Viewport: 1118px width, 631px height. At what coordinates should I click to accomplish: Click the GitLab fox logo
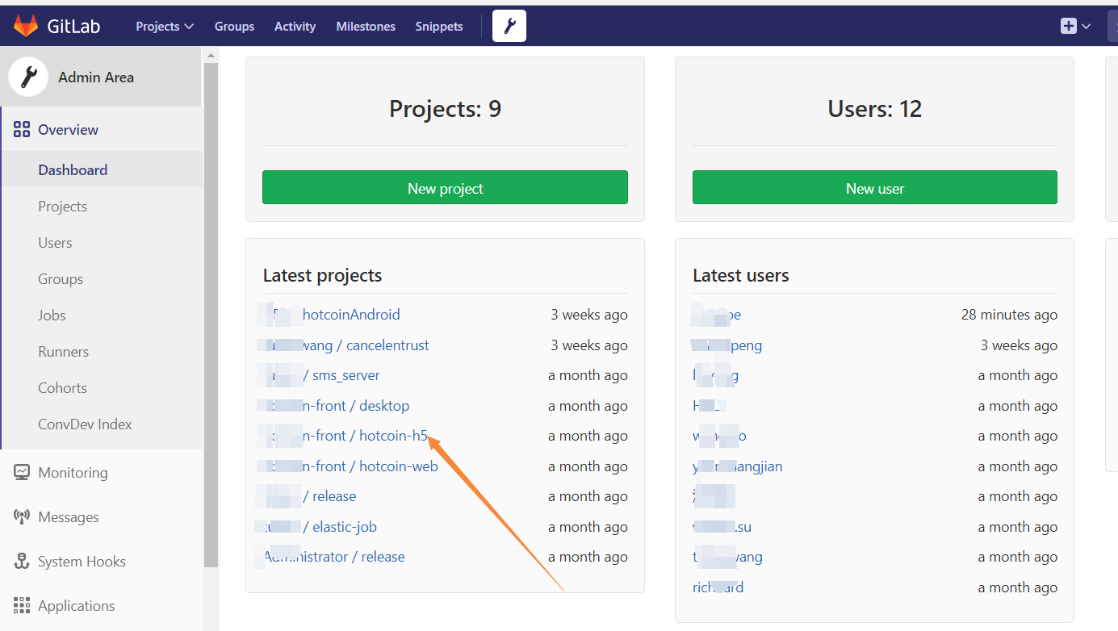pos(26,26)
